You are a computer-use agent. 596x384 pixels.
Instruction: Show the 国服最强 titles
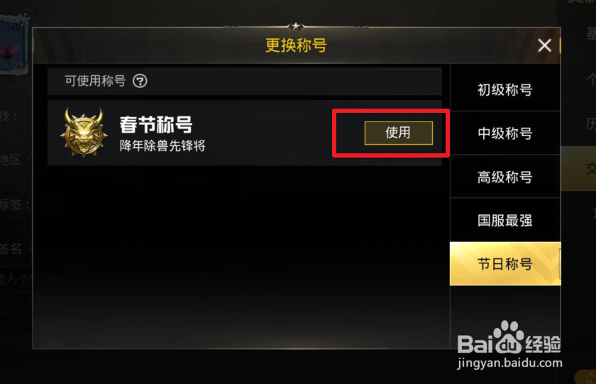click(x=504, y=221)
